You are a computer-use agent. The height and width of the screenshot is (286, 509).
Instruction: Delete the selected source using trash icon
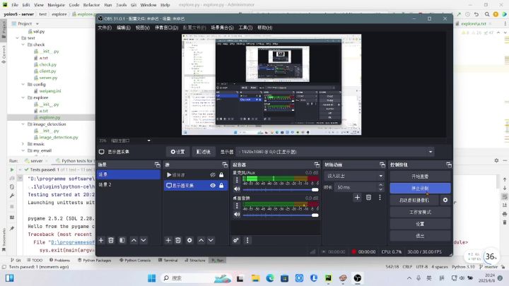[178, 240]
